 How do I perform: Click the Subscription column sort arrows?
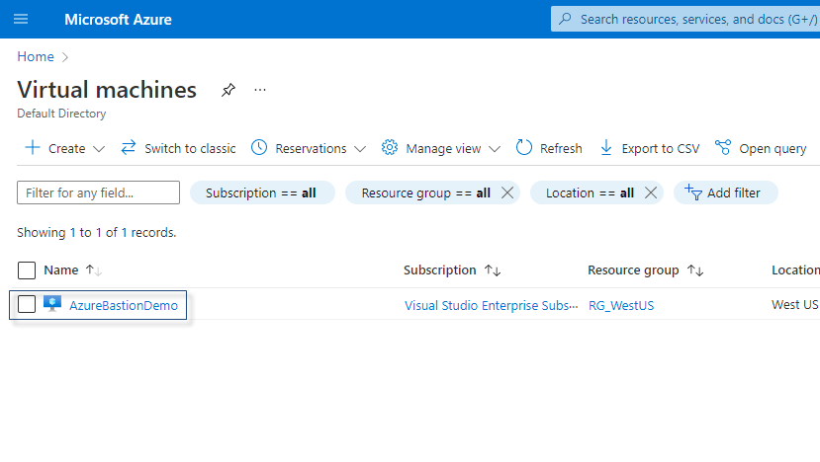493,270
